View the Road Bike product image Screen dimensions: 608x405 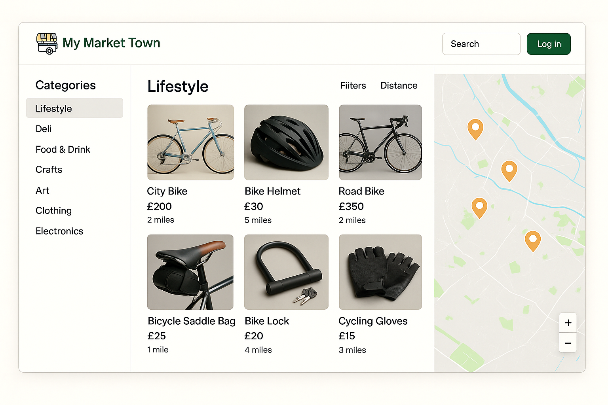point(380,142)
